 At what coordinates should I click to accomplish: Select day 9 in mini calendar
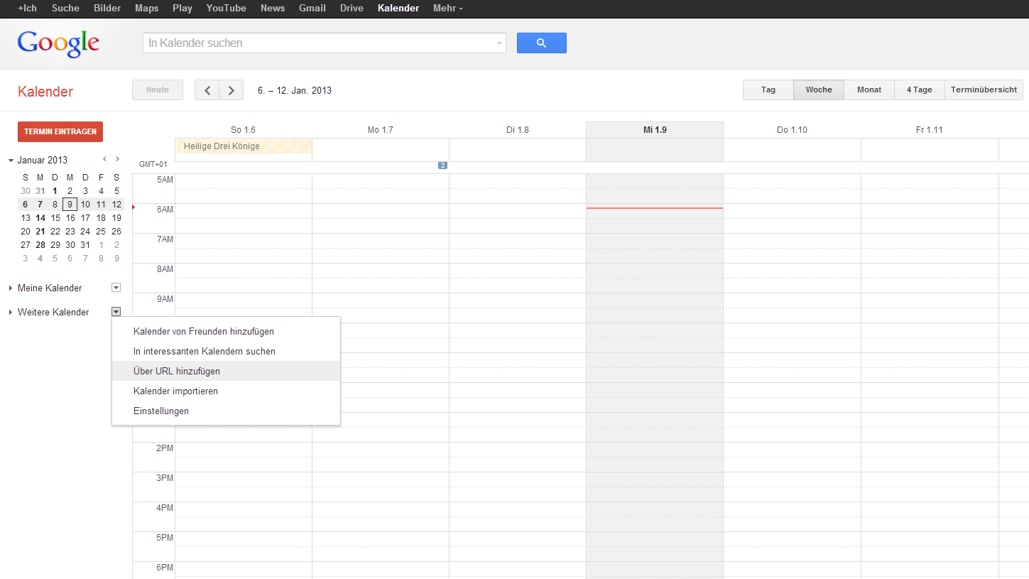click(x=70, y=205)
